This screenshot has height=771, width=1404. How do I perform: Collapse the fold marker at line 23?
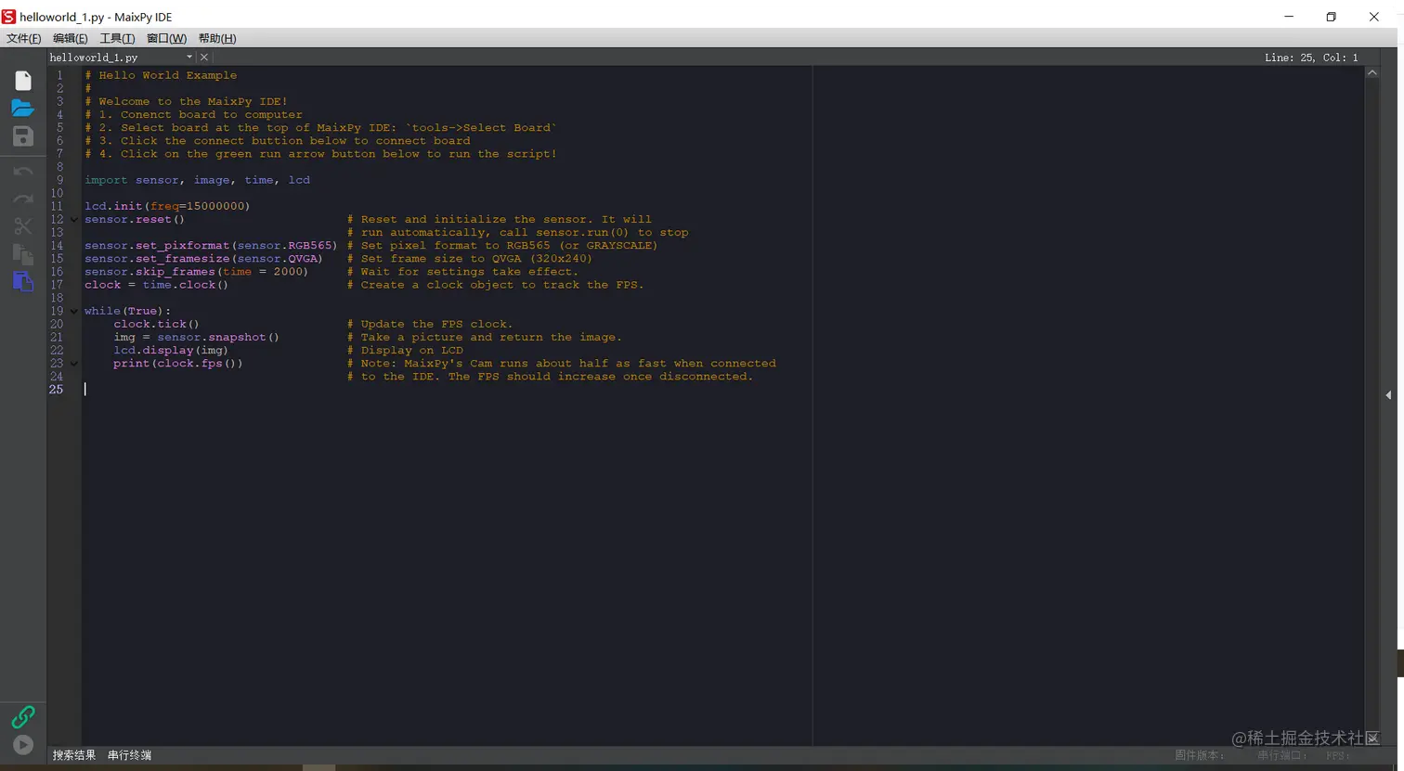[x=74, y=364]
